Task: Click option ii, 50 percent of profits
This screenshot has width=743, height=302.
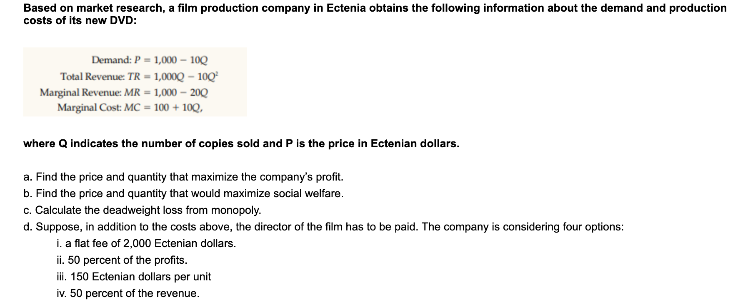Action: (122, 260)
